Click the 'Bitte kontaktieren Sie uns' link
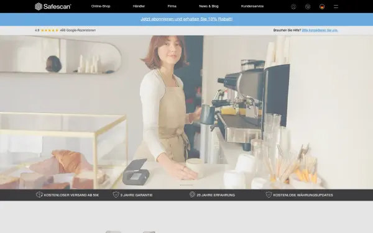 pyautogui.click(x=320, y=30)
